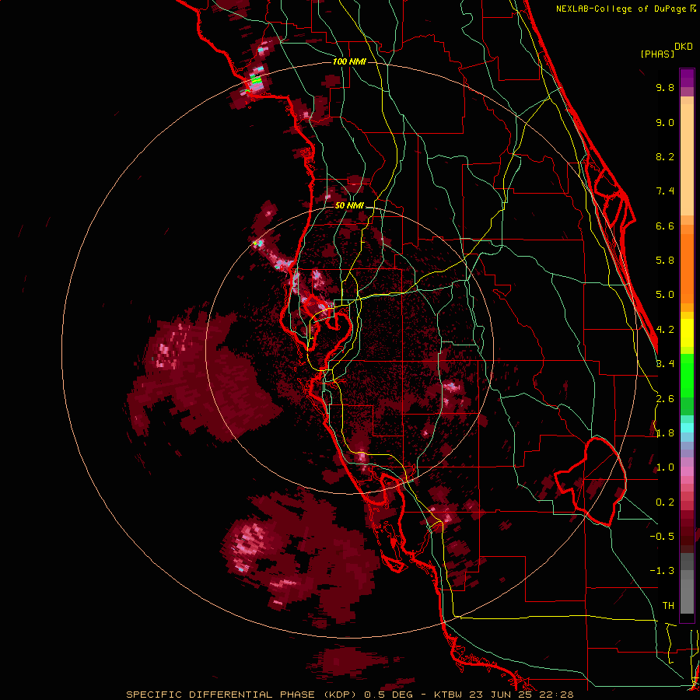700x700 pixels.
Task: Select the gray color bar segment near TH
Action: (687, 591)
